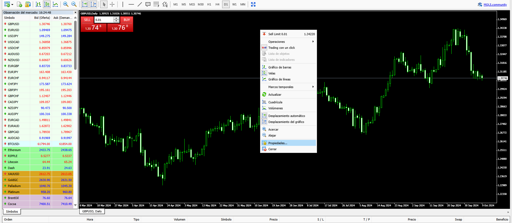512x223 pixels.
Task: Click the Market Watch scrollbar down arrow
Action: 75,205
